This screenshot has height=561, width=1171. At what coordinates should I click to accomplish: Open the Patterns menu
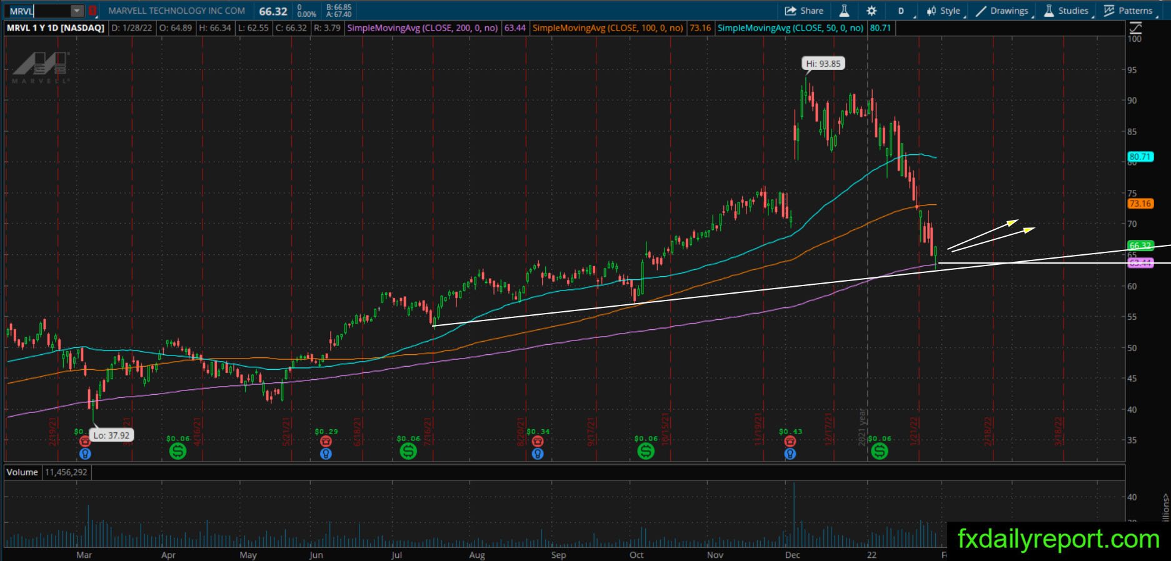pos(1129,11)
